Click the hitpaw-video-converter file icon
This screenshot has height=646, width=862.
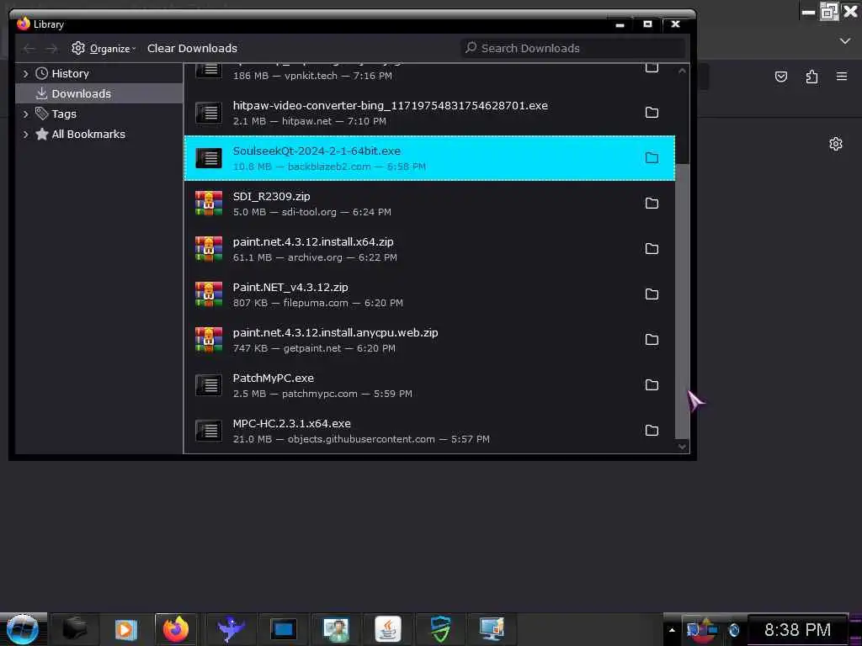pyautogui.click(x=209, y=114)
